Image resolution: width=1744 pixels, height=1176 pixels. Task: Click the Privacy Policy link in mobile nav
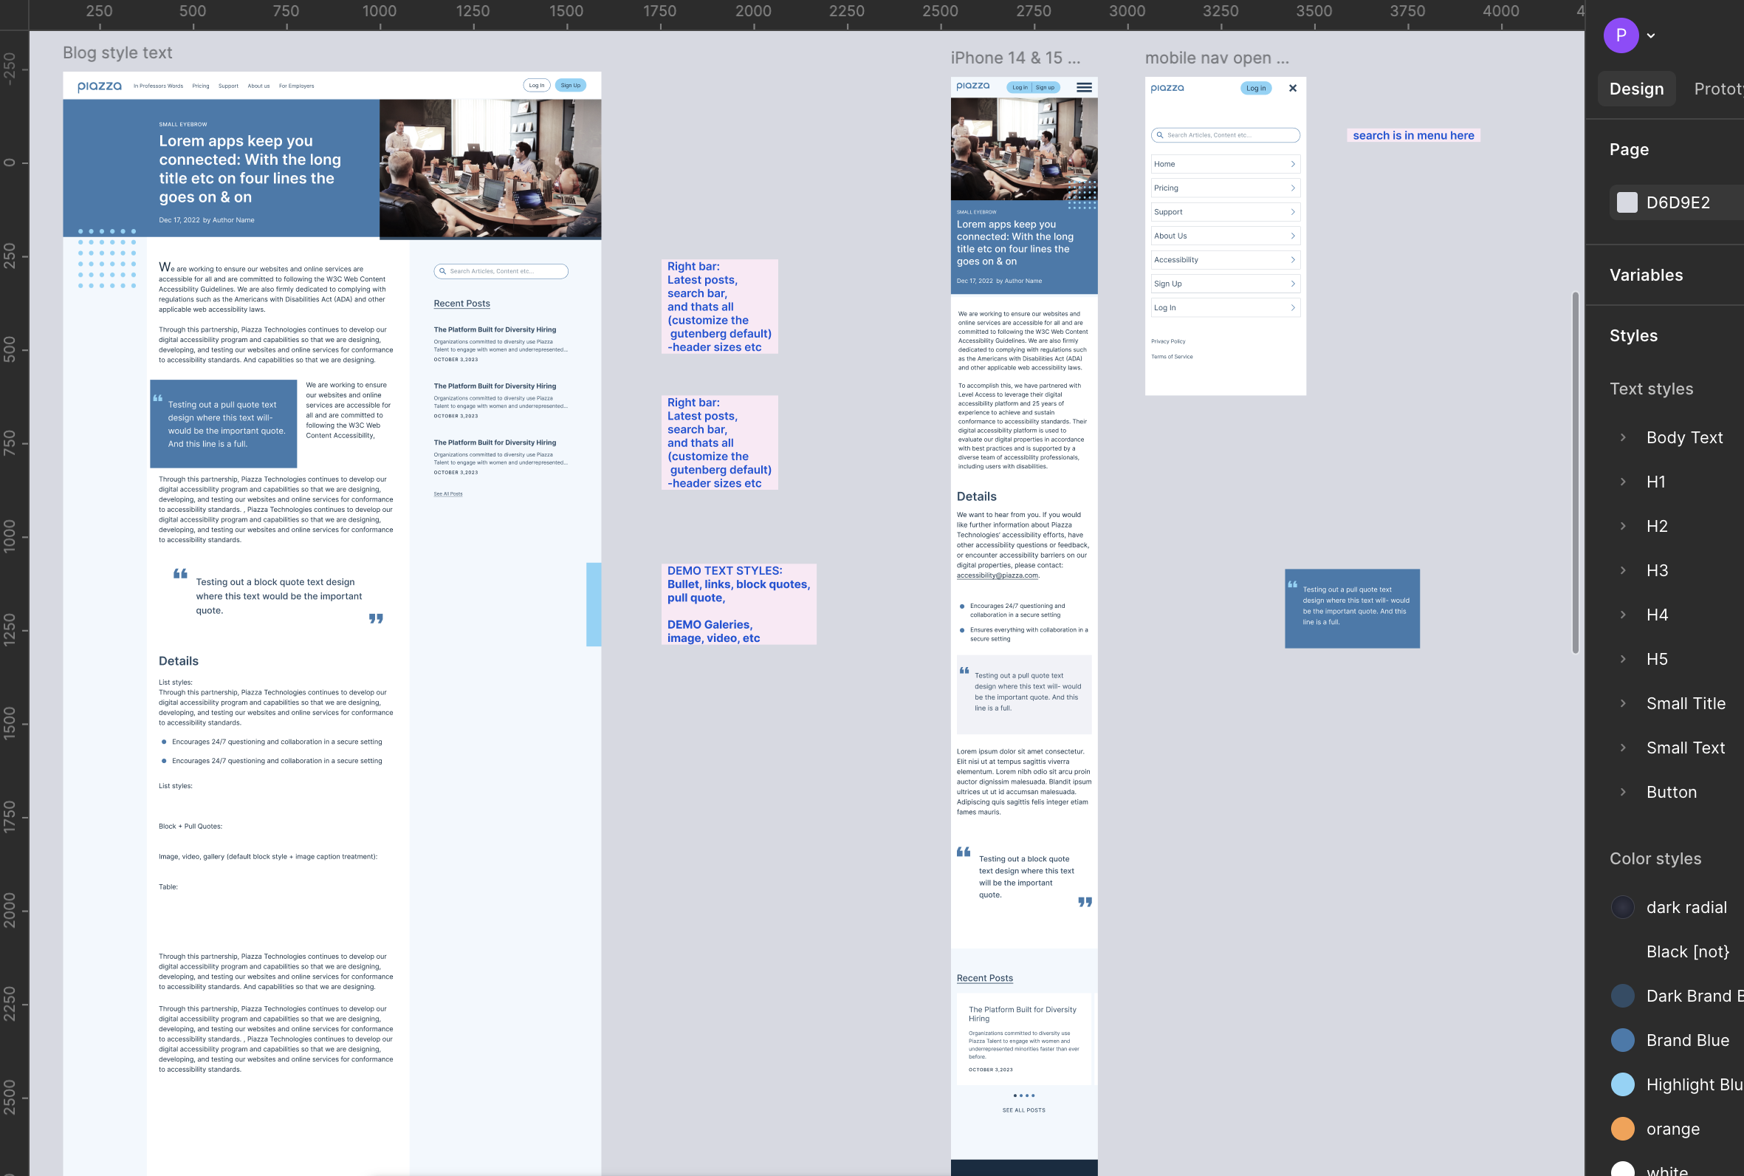pos(1168,341)
